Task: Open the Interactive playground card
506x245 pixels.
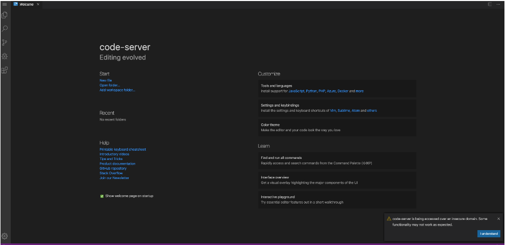Action: coord(337,199)
